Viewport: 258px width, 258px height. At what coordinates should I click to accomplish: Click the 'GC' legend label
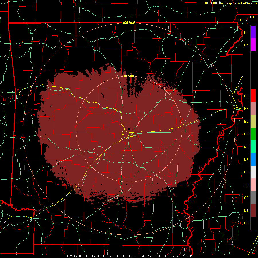[246, 198]
